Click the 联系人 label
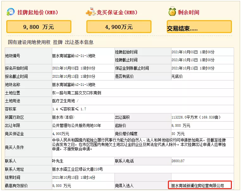This screenshot has width=241, height=191. click(11, 161)
